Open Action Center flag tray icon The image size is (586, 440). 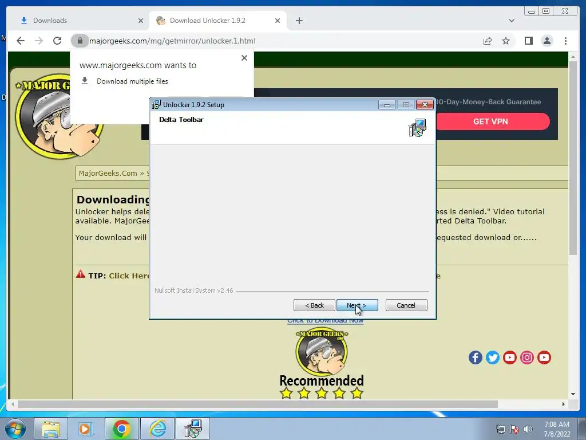click(x=514, y=429)
